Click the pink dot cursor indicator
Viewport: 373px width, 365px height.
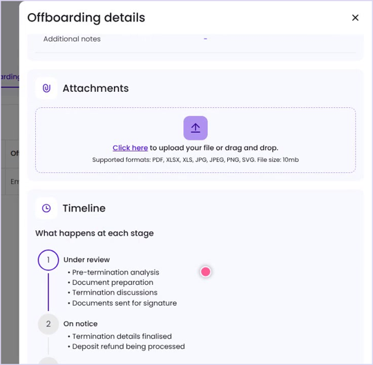coord(206,272)
